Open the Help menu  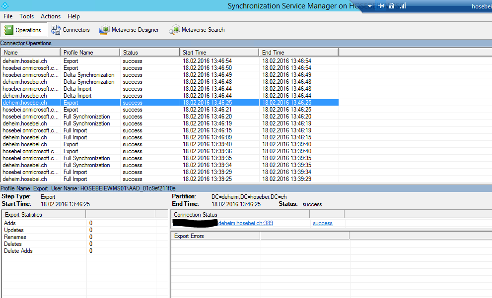[73, 16]
